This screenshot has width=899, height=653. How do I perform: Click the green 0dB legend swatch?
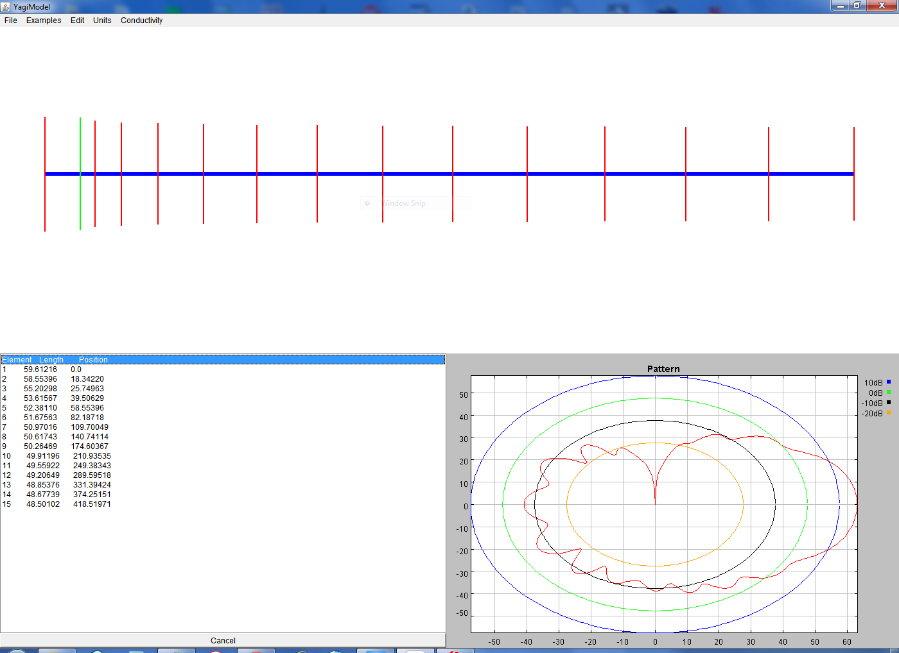(x=889, y=393)
